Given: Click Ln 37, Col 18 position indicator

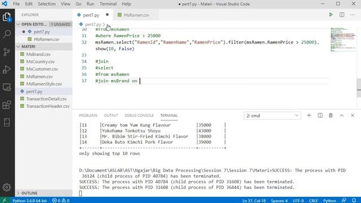Looking at the screenshot, I should [x=254, y=201].
